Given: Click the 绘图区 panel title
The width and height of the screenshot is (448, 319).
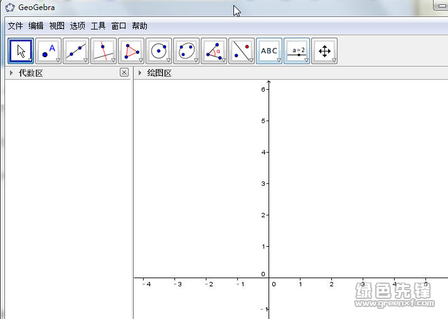Looking at the screenshot, I should pos(159,73).
